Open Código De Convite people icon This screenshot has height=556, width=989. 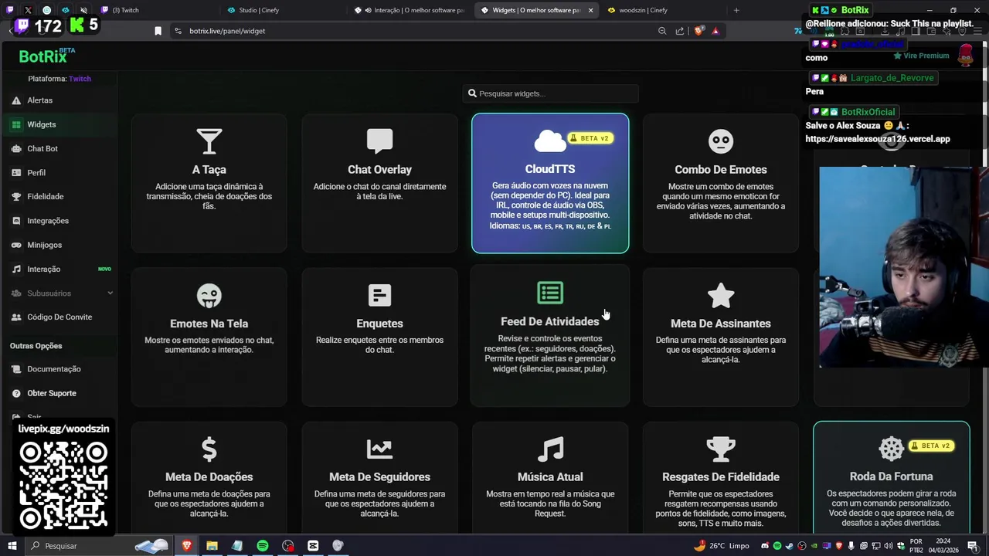(x=16, y=317)
